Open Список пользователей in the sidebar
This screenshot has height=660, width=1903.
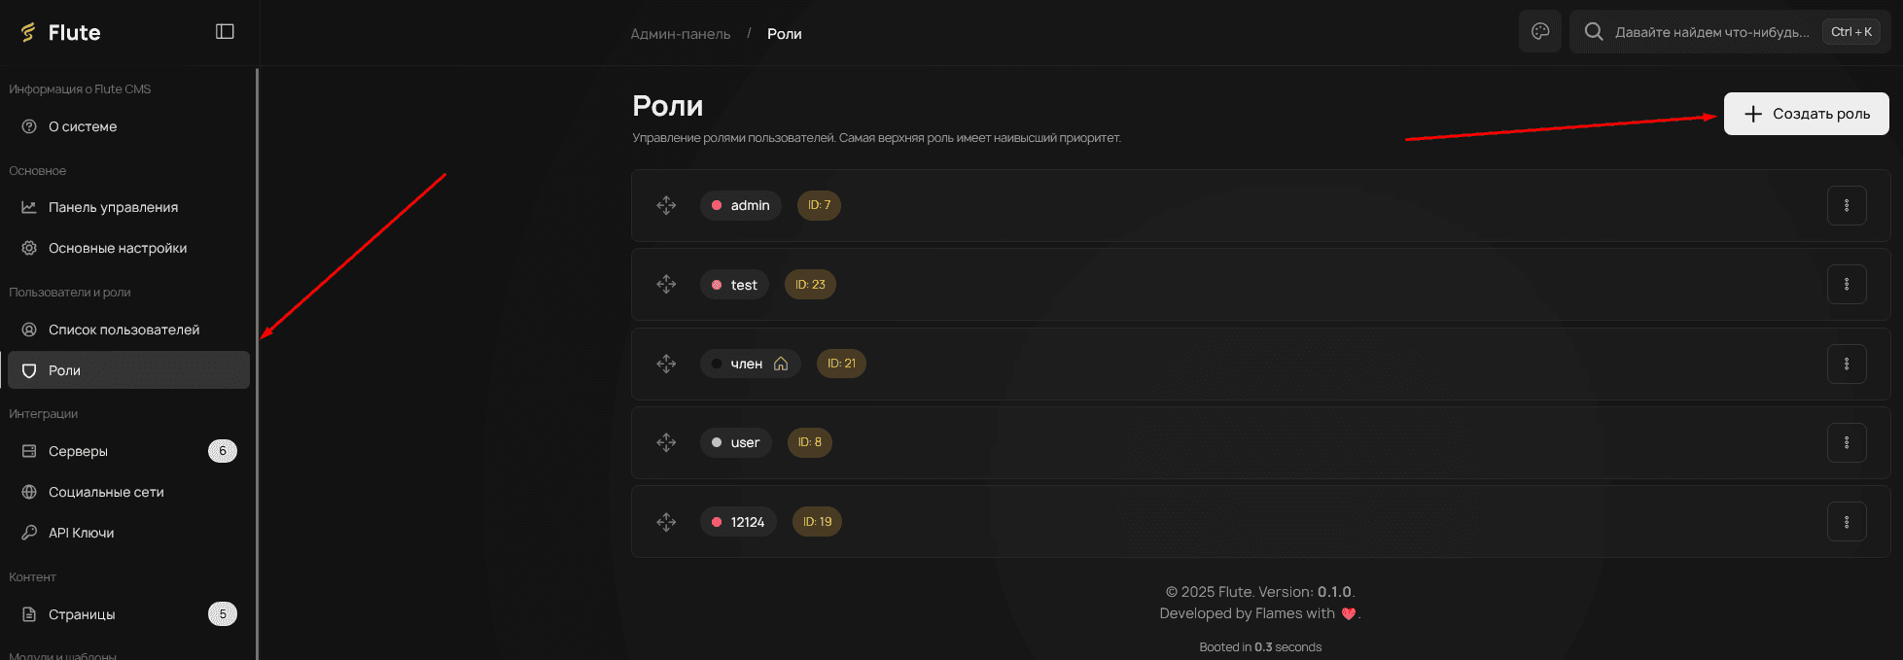[x=123, y=330]
